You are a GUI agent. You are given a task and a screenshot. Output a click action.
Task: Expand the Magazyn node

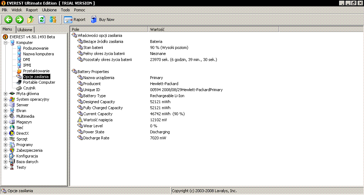click(5, 122)
